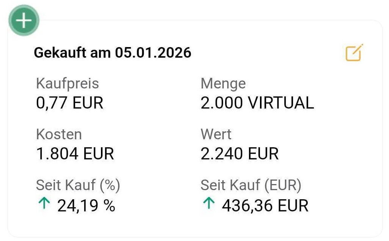Click the Seit Kauf (EUR) label

tap(251, 185)
